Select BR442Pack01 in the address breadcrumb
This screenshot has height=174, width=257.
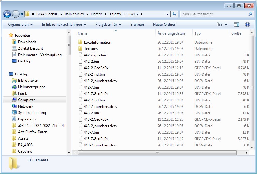47,14
